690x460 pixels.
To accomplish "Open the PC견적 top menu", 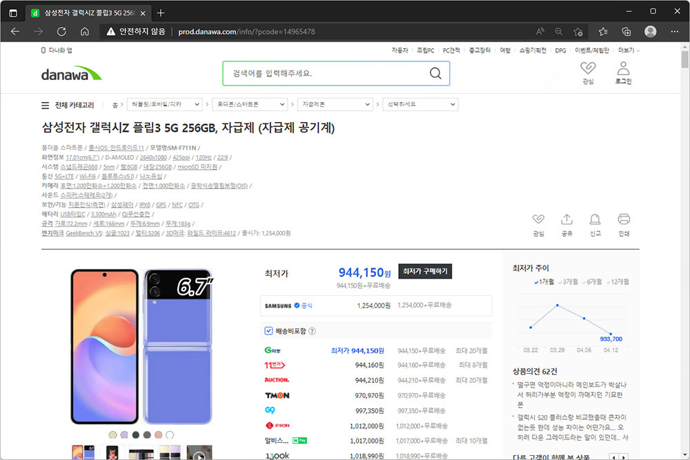I will (451, 50).
